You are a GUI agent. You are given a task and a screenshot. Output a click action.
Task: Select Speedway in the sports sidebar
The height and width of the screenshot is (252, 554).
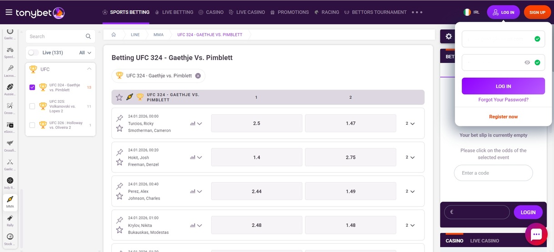tap(10, 53)
